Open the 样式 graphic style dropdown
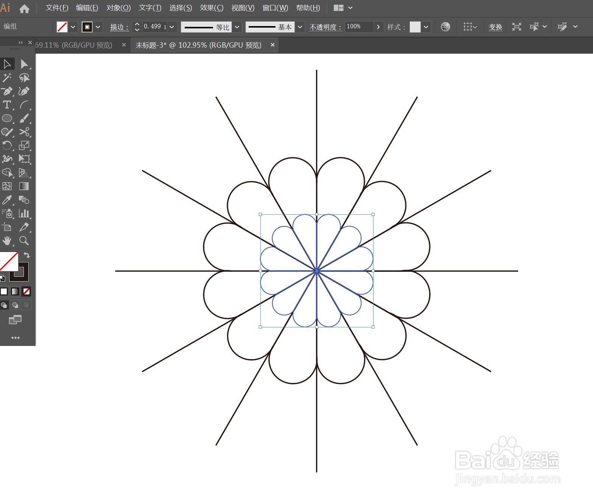Image resolution: width=593 pixels, height=499 pixels. click(x=426, y=27)
